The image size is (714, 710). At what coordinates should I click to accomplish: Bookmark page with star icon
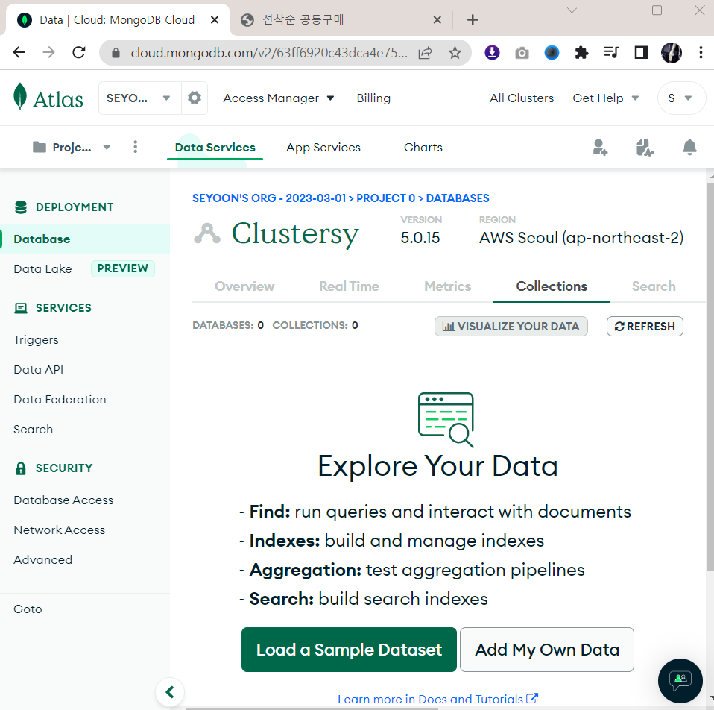(x=455, y=53)
